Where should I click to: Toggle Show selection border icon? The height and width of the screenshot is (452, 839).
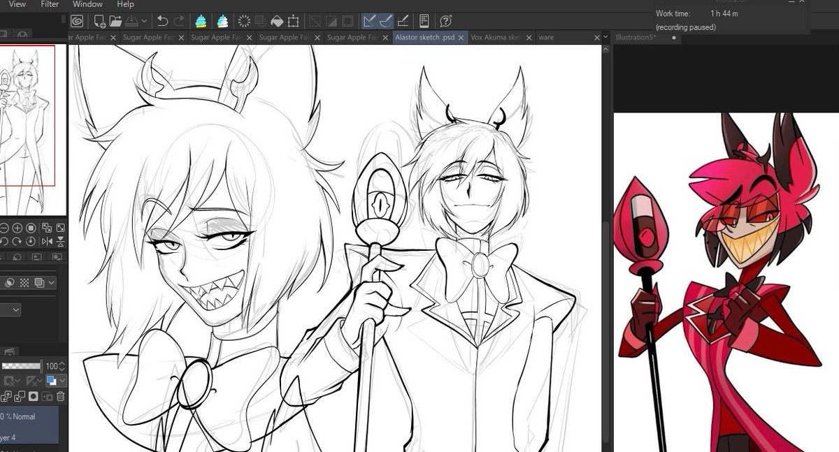coord(347,21)
